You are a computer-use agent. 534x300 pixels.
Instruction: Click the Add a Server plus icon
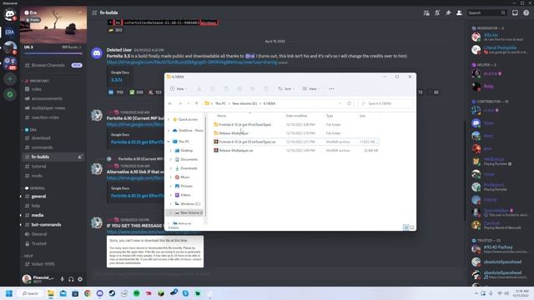[10, 79]
